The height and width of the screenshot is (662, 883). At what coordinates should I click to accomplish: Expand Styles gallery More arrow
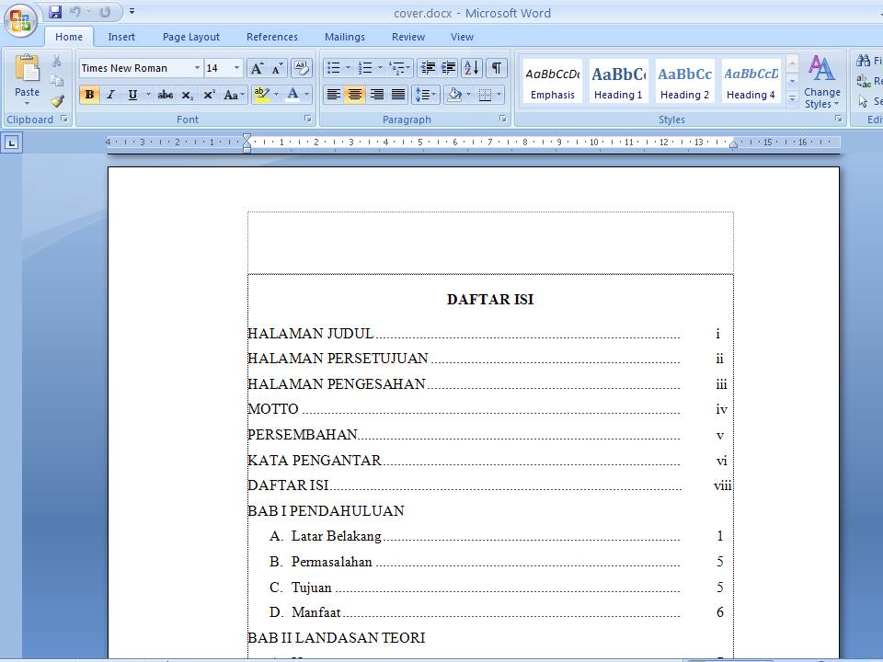792,98
